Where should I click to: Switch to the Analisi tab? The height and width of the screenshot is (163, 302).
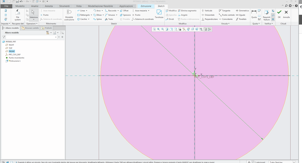point(35,6)
